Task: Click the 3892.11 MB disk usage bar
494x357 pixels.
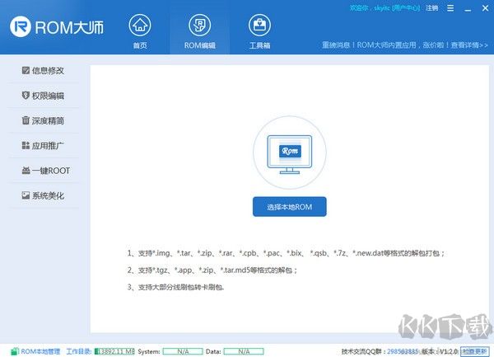Action: tap(114, 351)
